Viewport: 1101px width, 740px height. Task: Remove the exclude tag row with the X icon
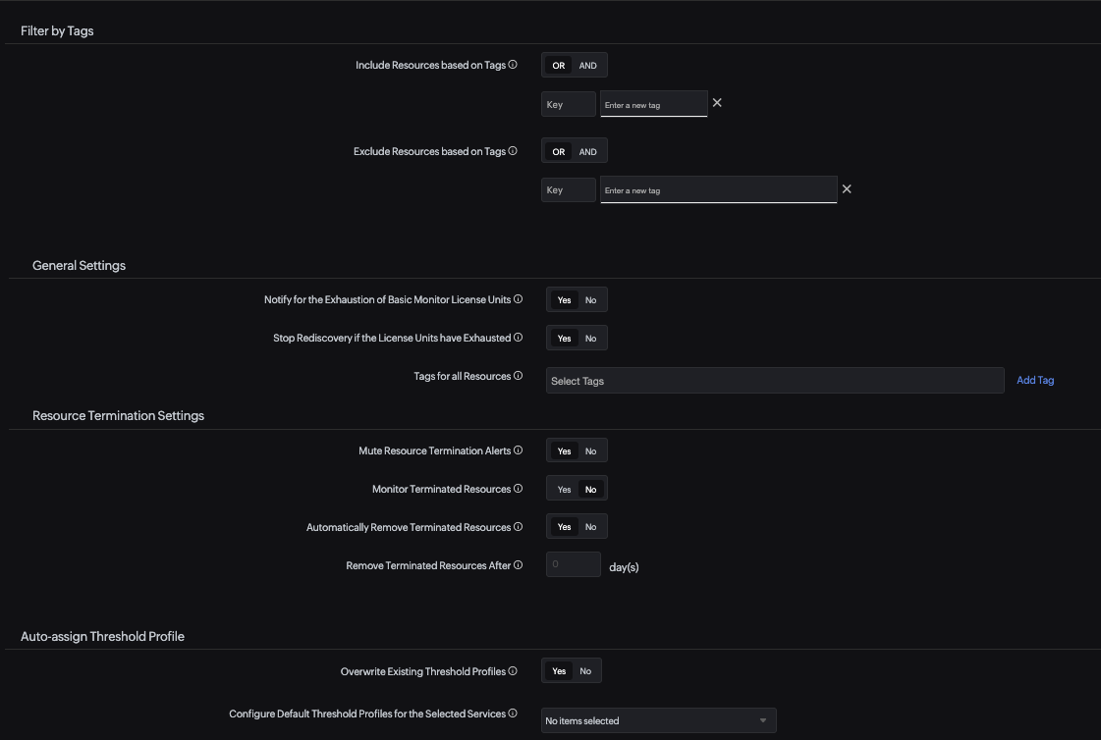[x=847, y=188]
